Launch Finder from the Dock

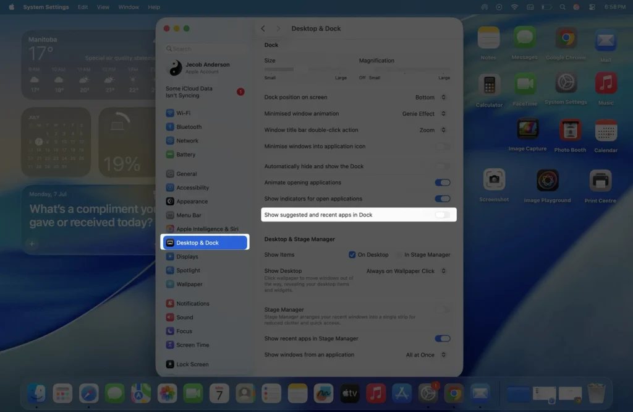point(36,392)
